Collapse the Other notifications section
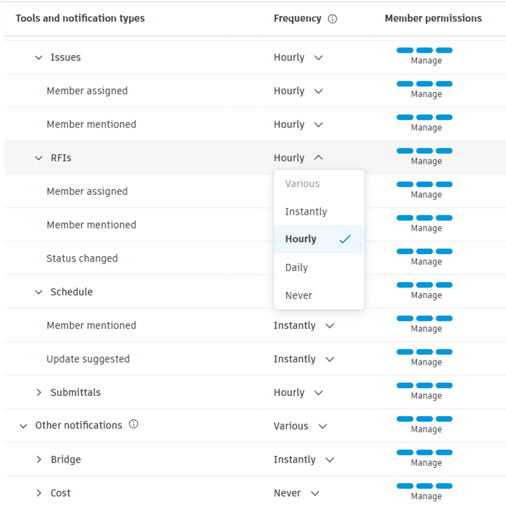The height and width of the screenshot is (509, 506). pyautogui.click(x=23, y=425)
